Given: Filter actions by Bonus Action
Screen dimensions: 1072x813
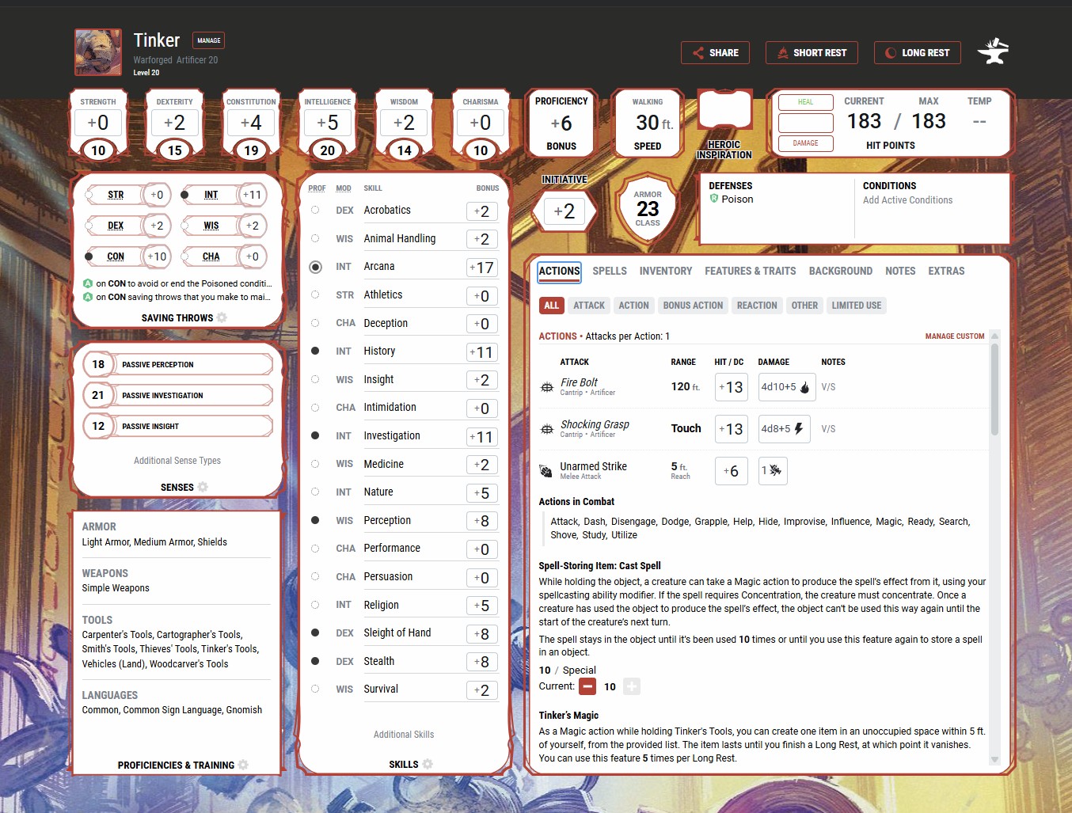Looking at the screenshot, I should (693, 306).
